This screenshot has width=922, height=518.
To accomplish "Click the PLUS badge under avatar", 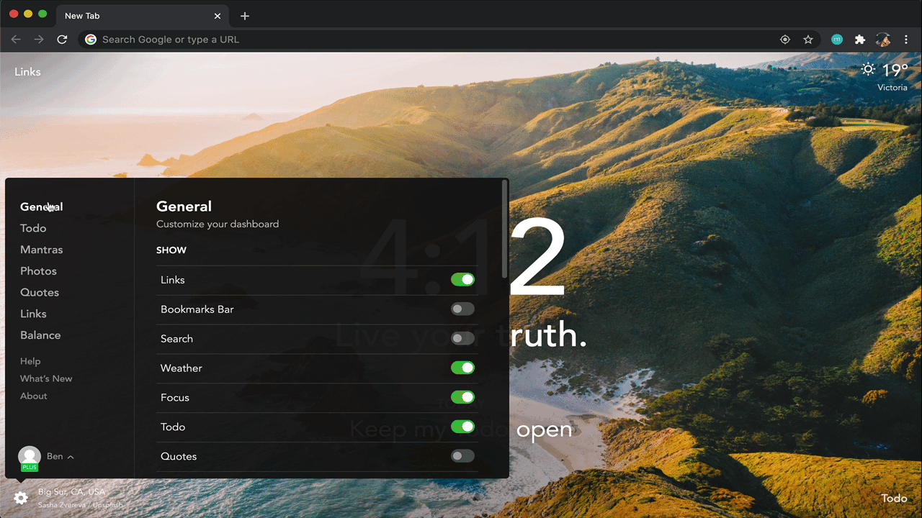I will pos(30,468).
